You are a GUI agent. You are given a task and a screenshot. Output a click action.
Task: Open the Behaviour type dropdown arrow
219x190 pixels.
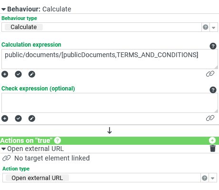coord(213,28)
